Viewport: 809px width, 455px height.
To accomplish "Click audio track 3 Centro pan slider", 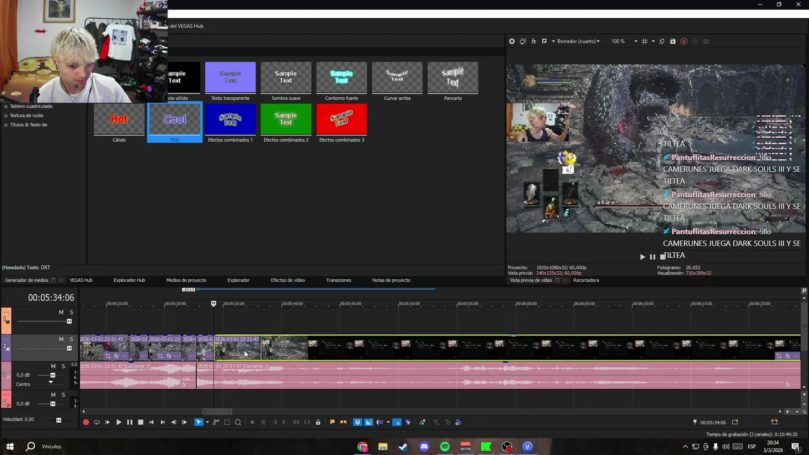I will (x=51, y=384).
